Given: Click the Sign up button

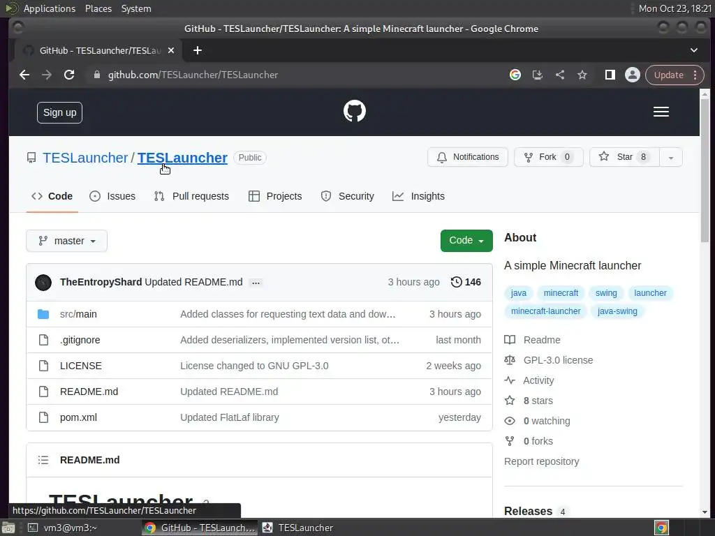Looking at the screenshot, I should coord(60,112).
